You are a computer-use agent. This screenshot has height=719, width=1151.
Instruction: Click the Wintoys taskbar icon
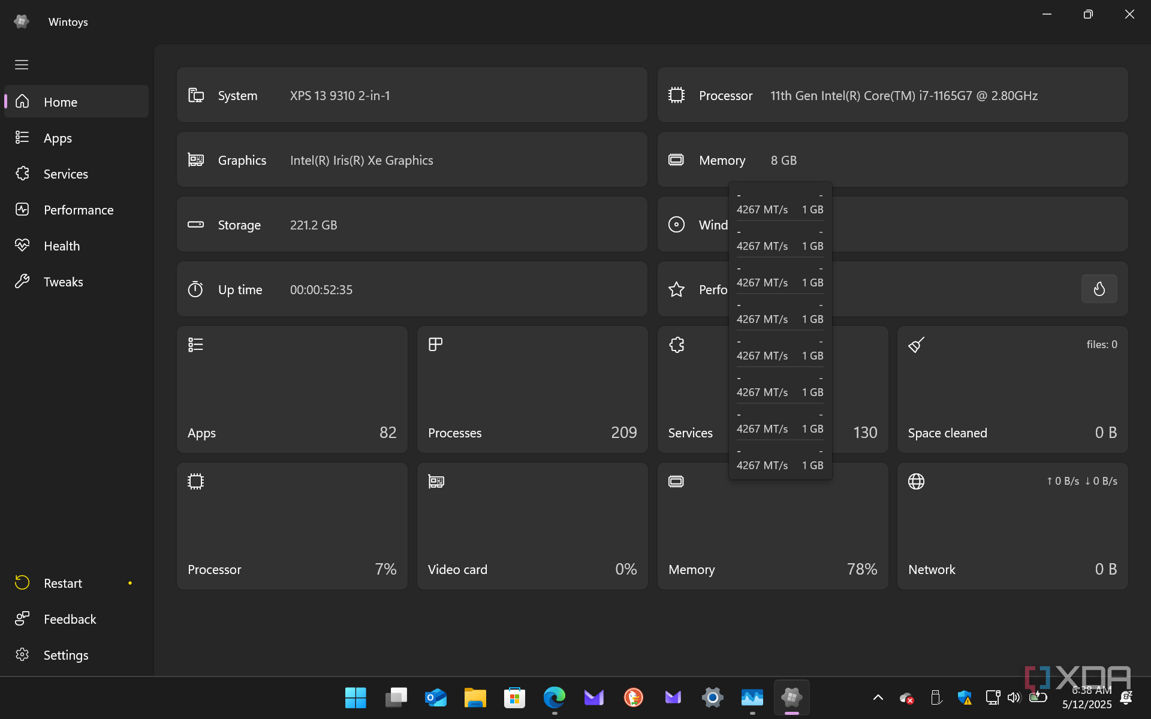pos(791,697)
